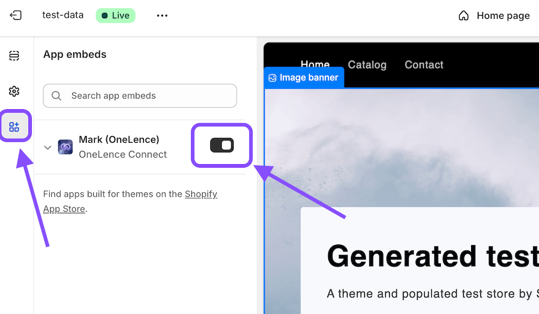539x314 pixels.
Task: Select the App embeds sidebar icon
Action: point(14,125)
